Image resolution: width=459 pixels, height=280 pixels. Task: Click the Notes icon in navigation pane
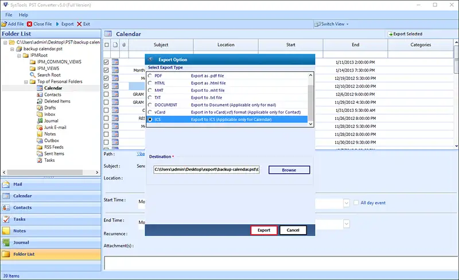click(x=6, y=231)
